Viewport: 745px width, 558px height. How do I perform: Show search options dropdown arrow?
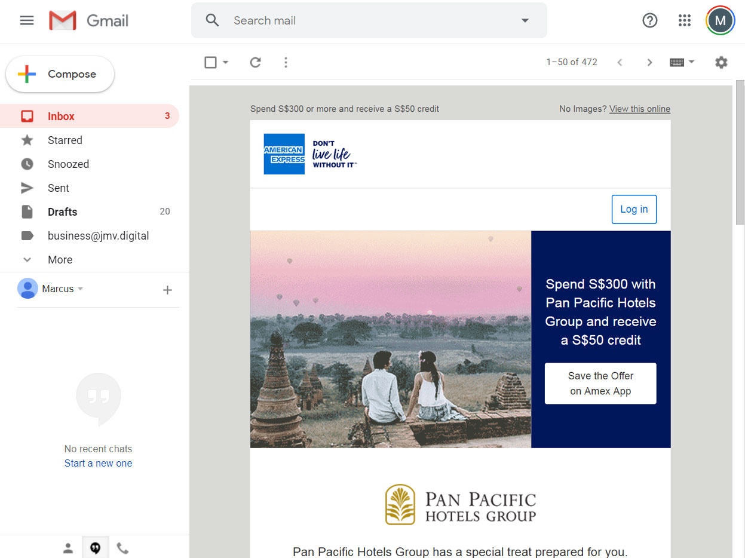pyautogui.click(x=525, y=20)
